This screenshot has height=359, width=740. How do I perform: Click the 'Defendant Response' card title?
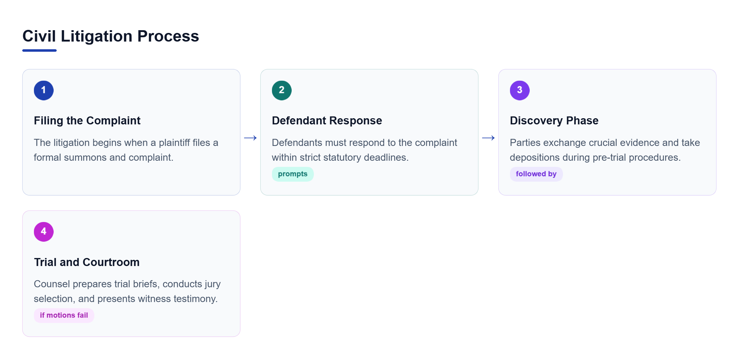point(327,120)
